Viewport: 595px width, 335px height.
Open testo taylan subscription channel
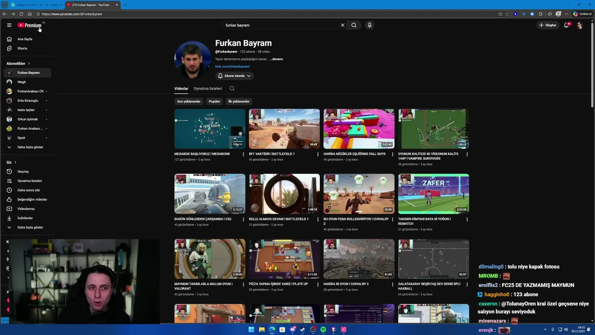click(x=27, y=110)
